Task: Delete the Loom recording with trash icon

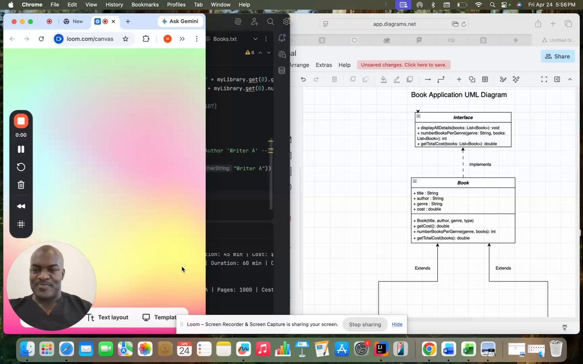Action: click(21, 185)
